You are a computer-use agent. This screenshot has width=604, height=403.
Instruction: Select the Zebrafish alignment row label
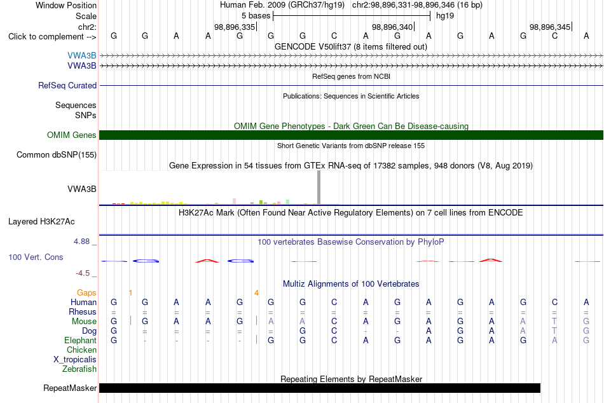pyautogui.click(x=79, y=369)
